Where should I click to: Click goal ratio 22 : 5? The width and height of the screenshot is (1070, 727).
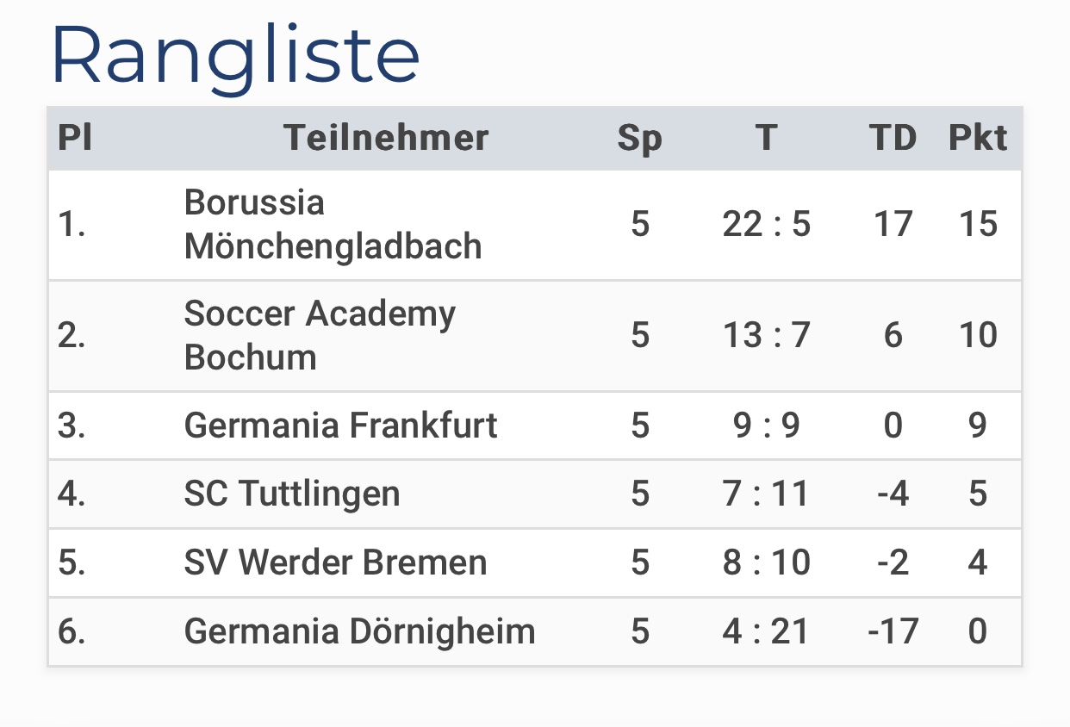point(767,225)
